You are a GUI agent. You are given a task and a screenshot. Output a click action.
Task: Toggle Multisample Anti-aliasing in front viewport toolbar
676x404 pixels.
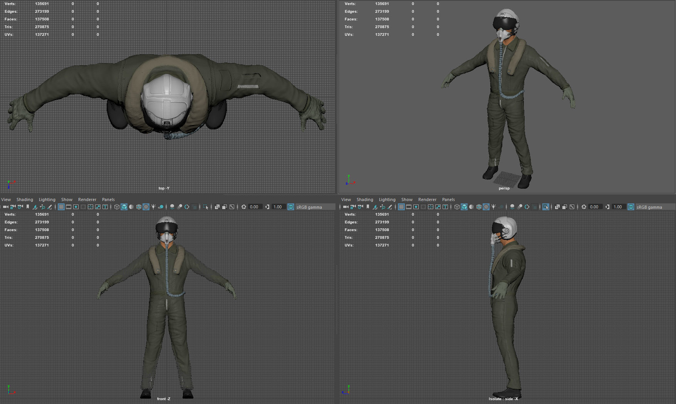point(187,207)
